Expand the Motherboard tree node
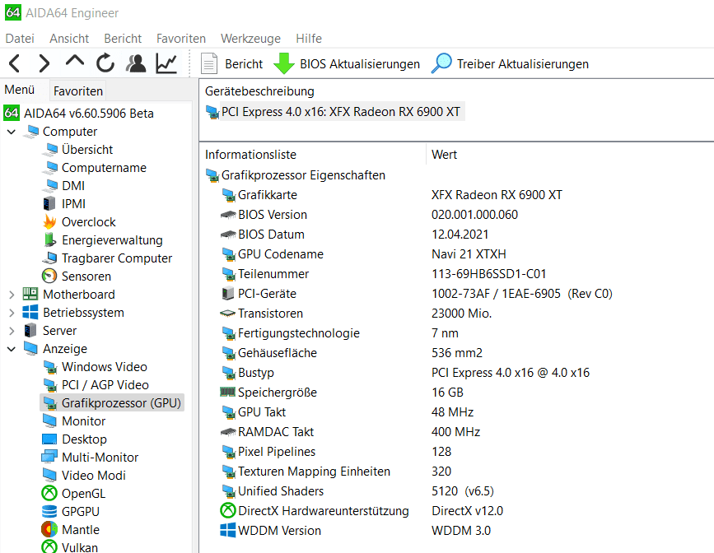Screen dimensions: 714x553 pos(12,295)
